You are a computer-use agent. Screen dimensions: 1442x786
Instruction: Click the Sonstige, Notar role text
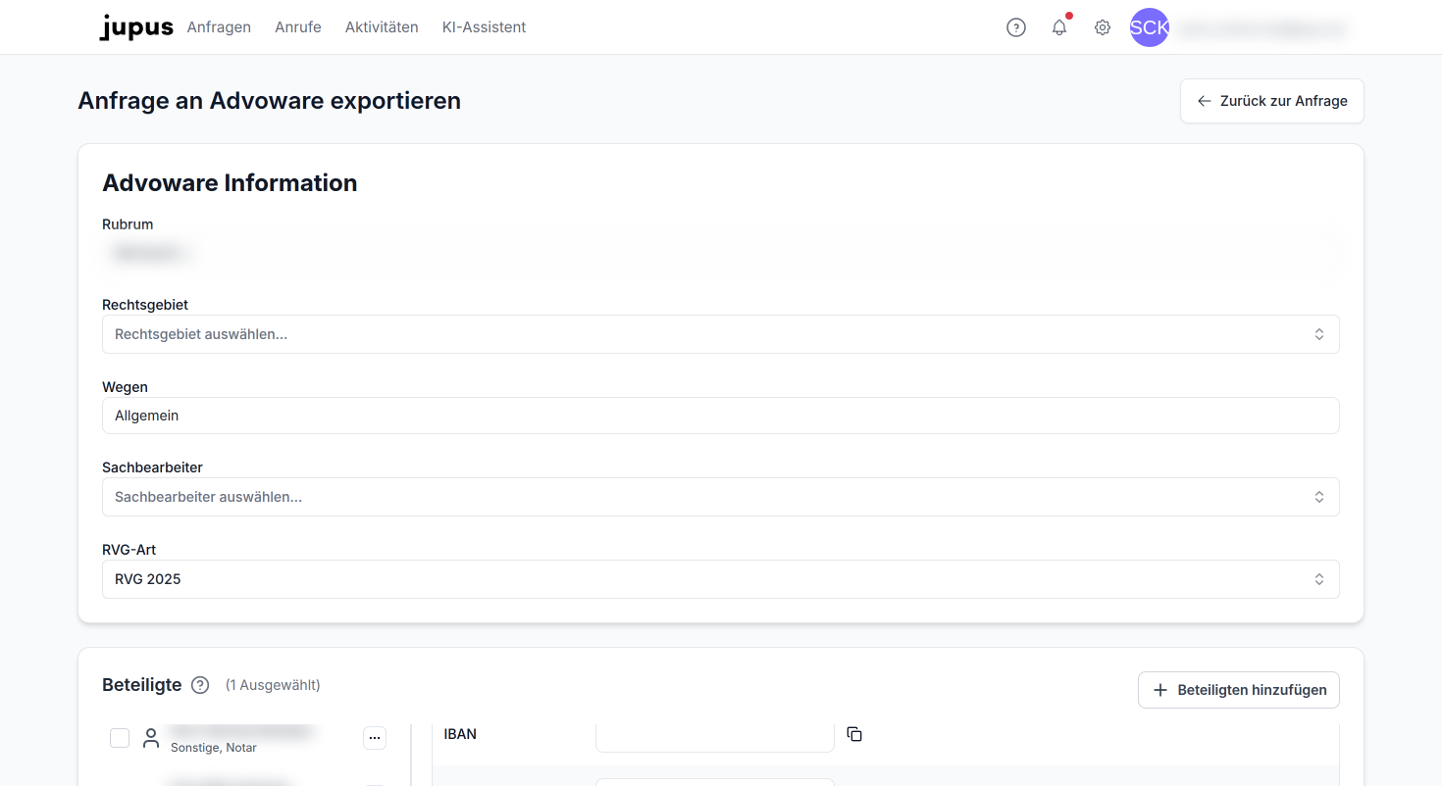(214, 748)
